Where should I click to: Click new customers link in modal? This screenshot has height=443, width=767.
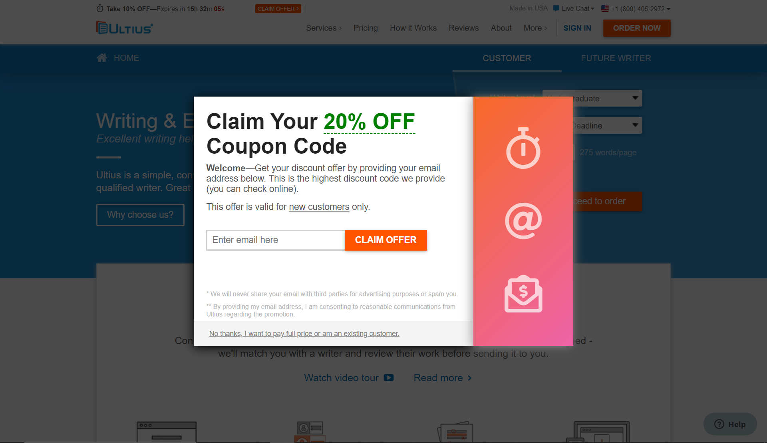tap(319, 206)
